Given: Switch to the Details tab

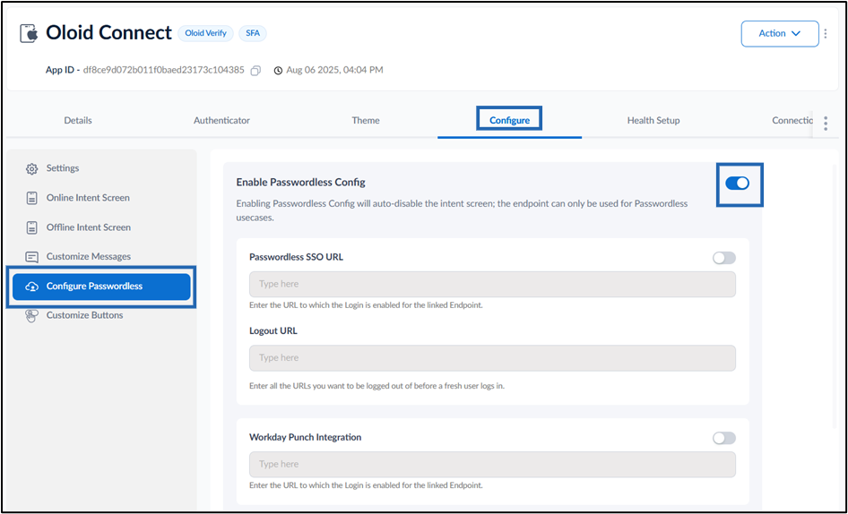Looking at the screenshot, I should pyautogui.click(x=78, y=121).
